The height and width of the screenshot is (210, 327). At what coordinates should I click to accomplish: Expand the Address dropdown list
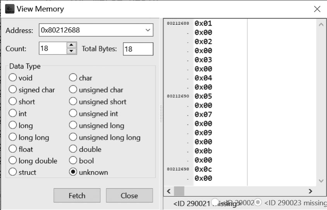(x=147, y=30)
